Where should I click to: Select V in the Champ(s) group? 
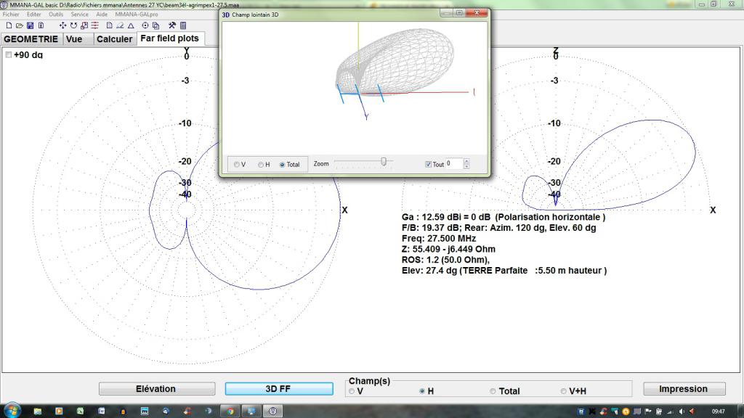click(352, 391)
